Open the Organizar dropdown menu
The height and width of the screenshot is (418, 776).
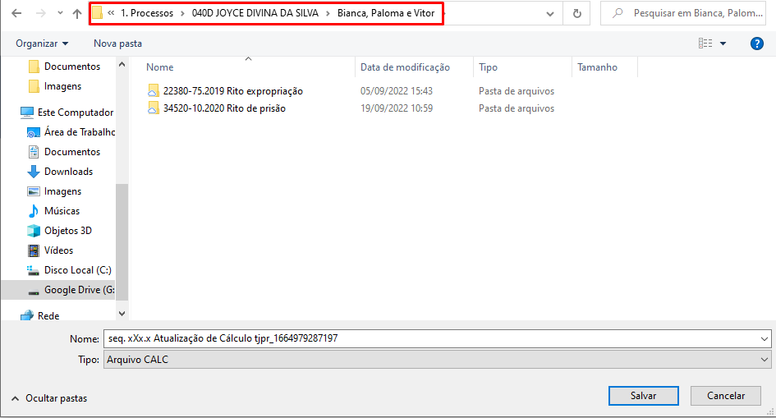[x=42, y=44]
